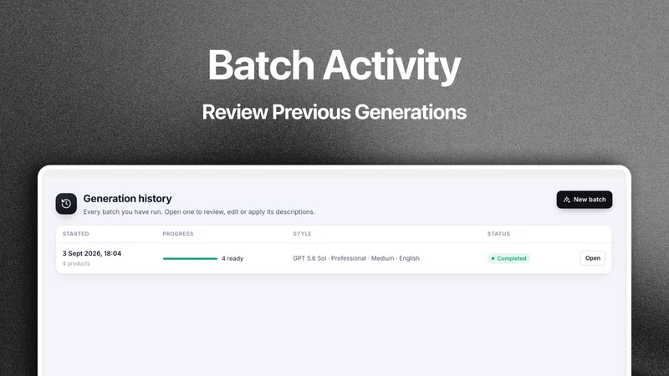The image size is (669, 376).
Task: Click the STARTED column header
Action: click(75, 234)
